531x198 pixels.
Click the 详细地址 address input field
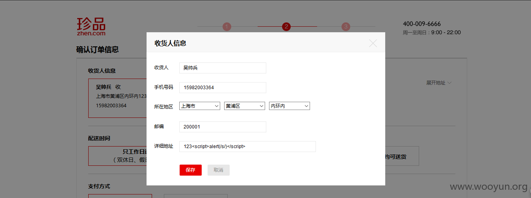pos(247,147)
